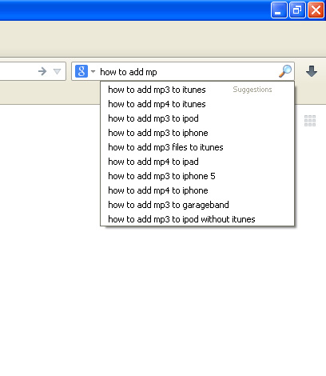Open the address bar history dropdown
326x376 pixels.
[57, 71]
